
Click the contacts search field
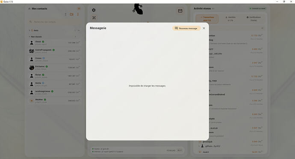55,22
